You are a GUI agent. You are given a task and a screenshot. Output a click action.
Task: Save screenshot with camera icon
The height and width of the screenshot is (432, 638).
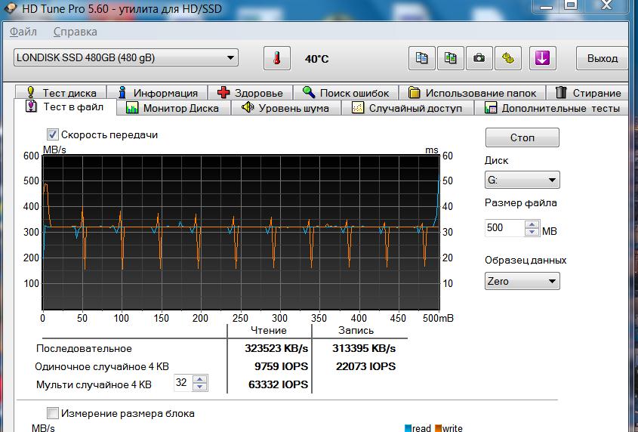click(x=479, y=58)
